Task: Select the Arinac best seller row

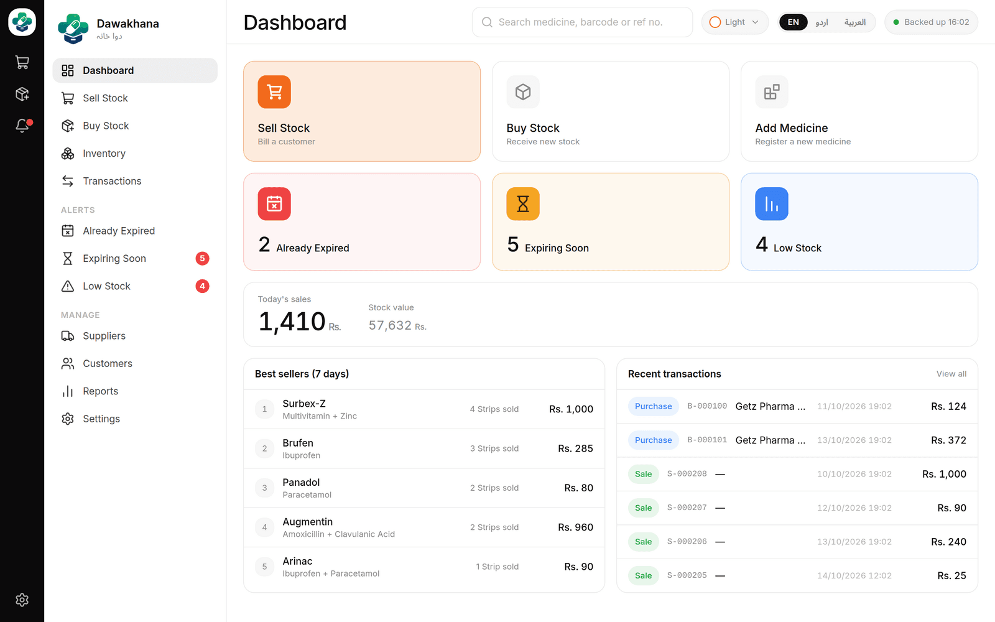Action: click(x=424, y=567)
